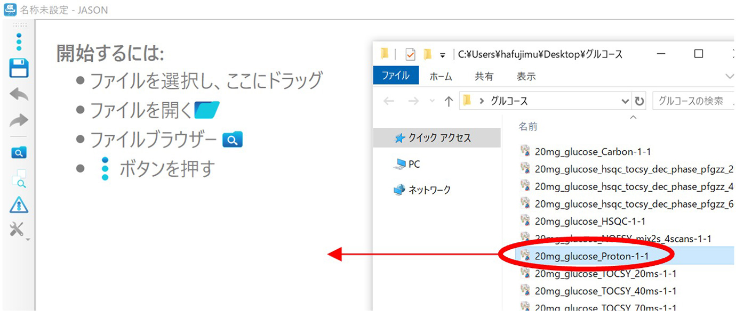
Task: Open the three-dot main menu in JASON sidebar
Action: (x=19, y=42)
